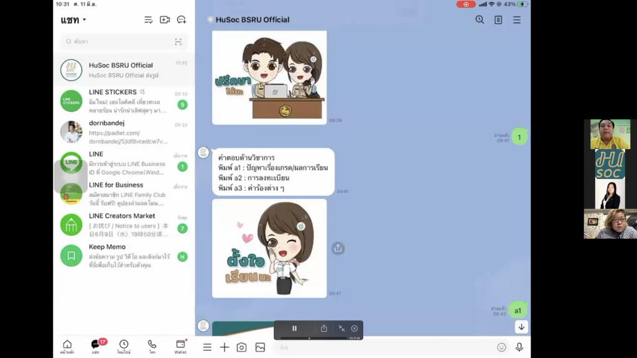Viewport: 637px width, 358px height.
Task: Open HuSoc BSRU Official chat row
Action: pyautogui.click(x=124, y=70)
